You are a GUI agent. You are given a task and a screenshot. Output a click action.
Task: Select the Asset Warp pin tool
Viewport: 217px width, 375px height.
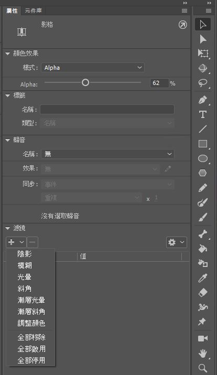tap(202, 322)
